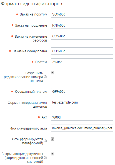The image size is (115, 165).
Task: Toggle Разрешить редактирование номера платежа checkbox
Action: coord(52,73)
